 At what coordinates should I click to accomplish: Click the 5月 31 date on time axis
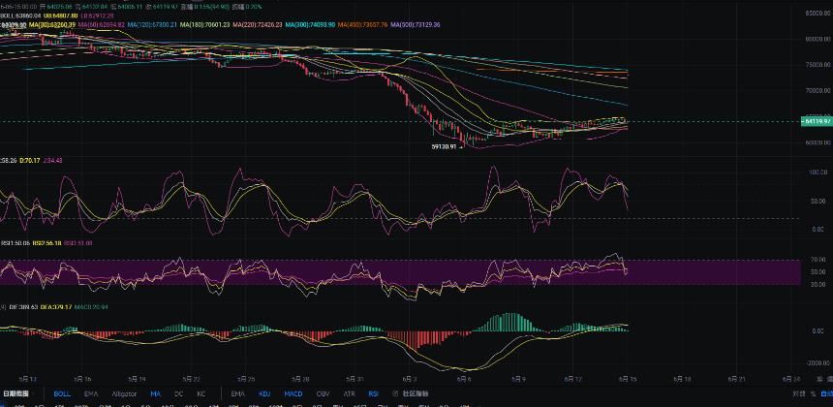[355, 379]
